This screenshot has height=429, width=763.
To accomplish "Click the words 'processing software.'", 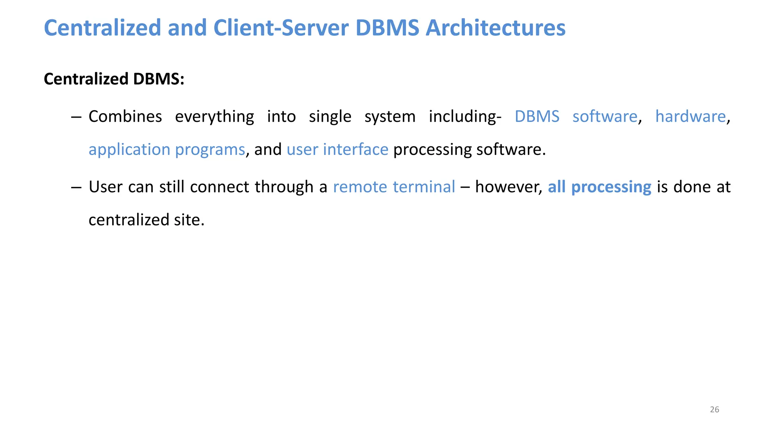I will tap(469, 150).
